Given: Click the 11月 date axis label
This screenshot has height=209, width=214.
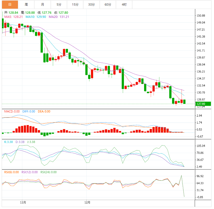Looking at the screenshot, I should [x=23, y=203].
